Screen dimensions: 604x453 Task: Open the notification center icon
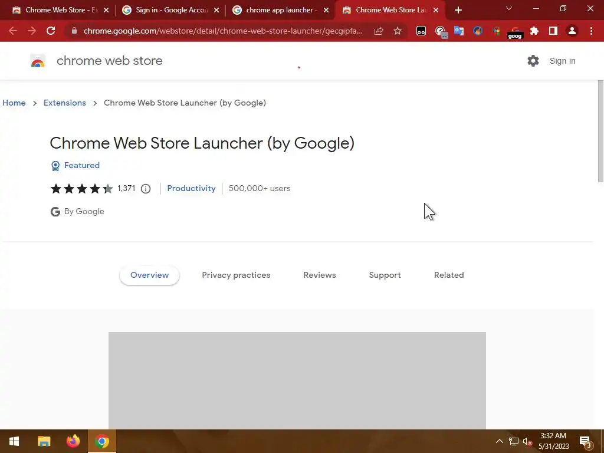586,442
